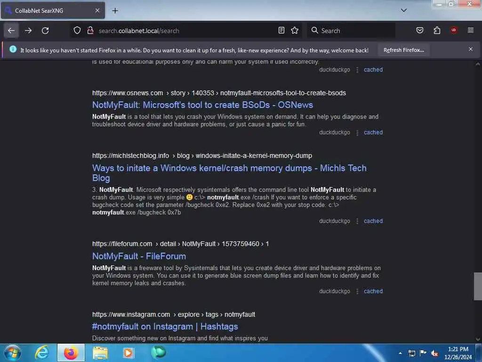Click the green round taskbar app icon
The image size is (482, 362).
[x=159, y=353]
